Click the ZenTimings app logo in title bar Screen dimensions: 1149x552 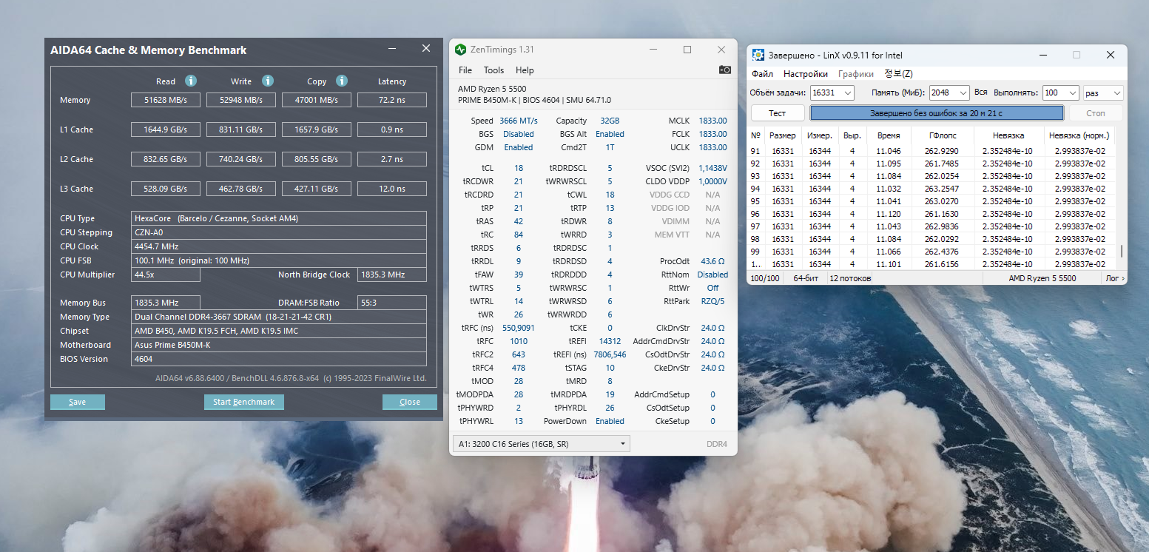click(460, 50)
